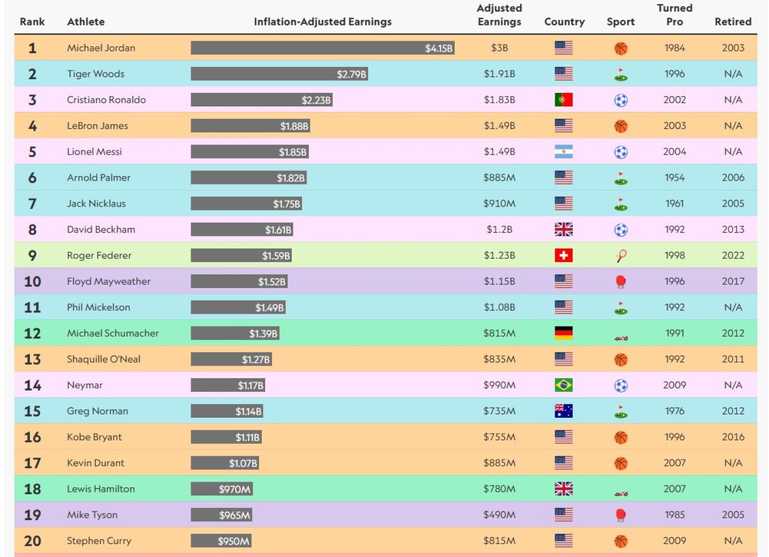
Task: Click the golf icon next to Tiger Woods
Action: pos(620,75)
